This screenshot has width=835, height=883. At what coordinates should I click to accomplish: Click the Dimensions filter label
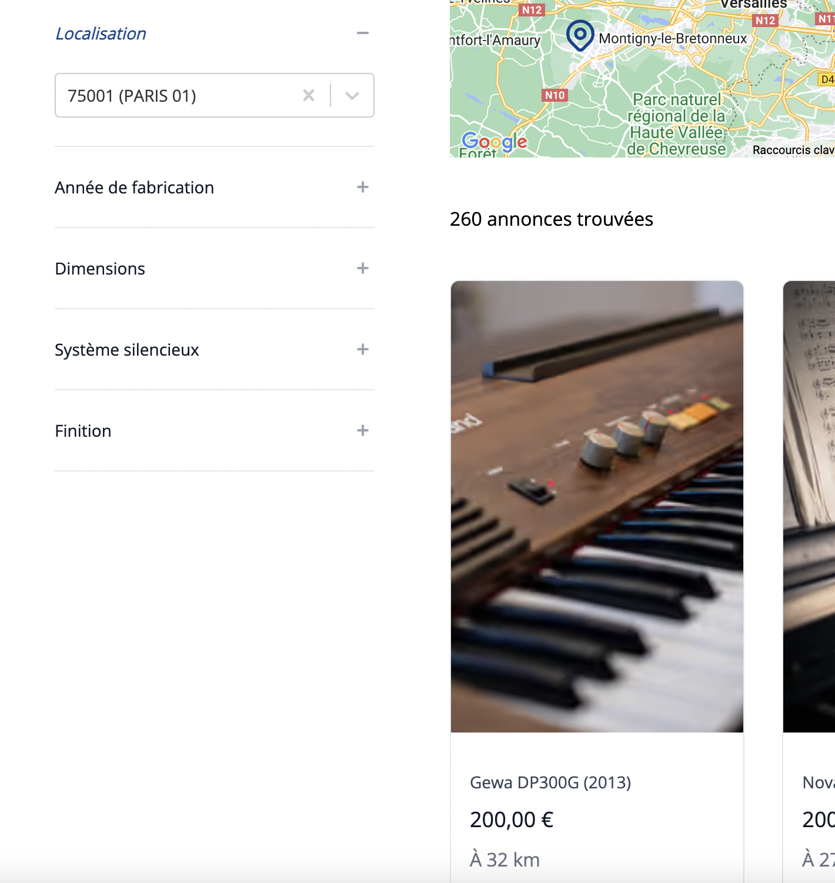[x=100, y=269]
